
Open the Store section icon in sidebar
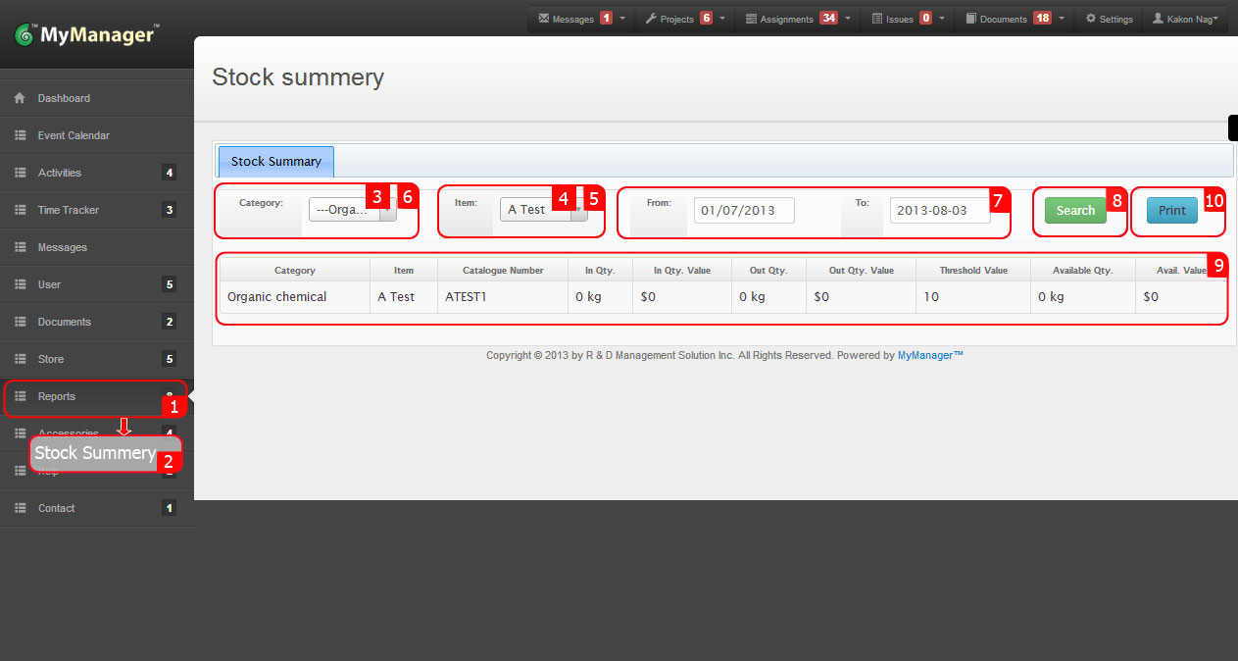pos(20,359)
